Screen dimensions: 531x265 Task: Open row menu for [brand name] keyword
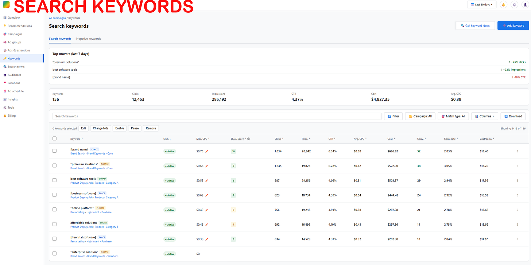click(518, 151)
